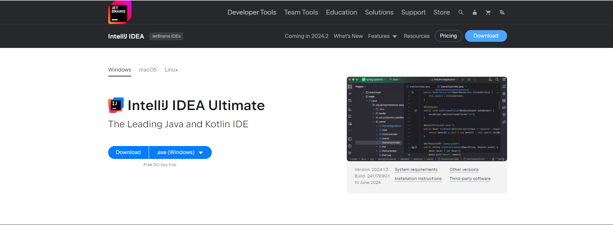Open the Team Tools menu
The image size is (613, 225).
[301, 12]
